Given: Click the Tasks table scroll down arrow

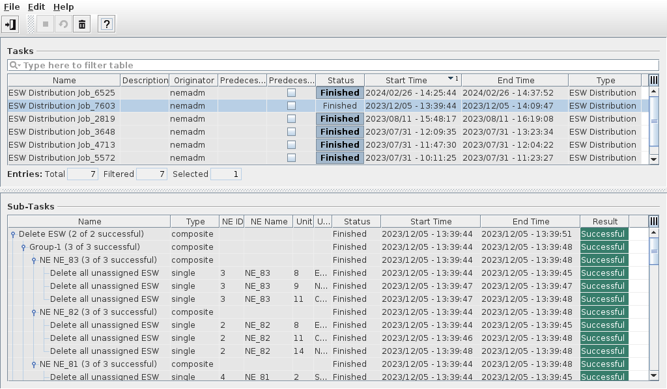Looking at the screenshot, I should click(x=654, y=159).
